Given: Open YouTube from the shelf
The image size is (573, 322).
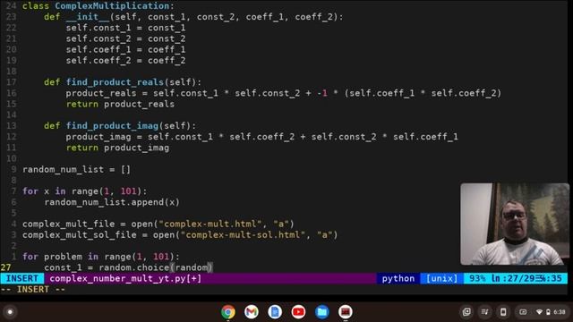Looking at the screenshot, I should tap(298, 312).
